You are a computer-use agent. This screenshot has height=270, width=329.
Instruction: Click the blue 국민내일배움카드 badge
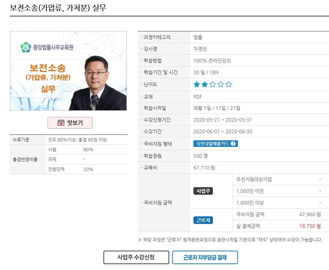click(x=212, y=144)
